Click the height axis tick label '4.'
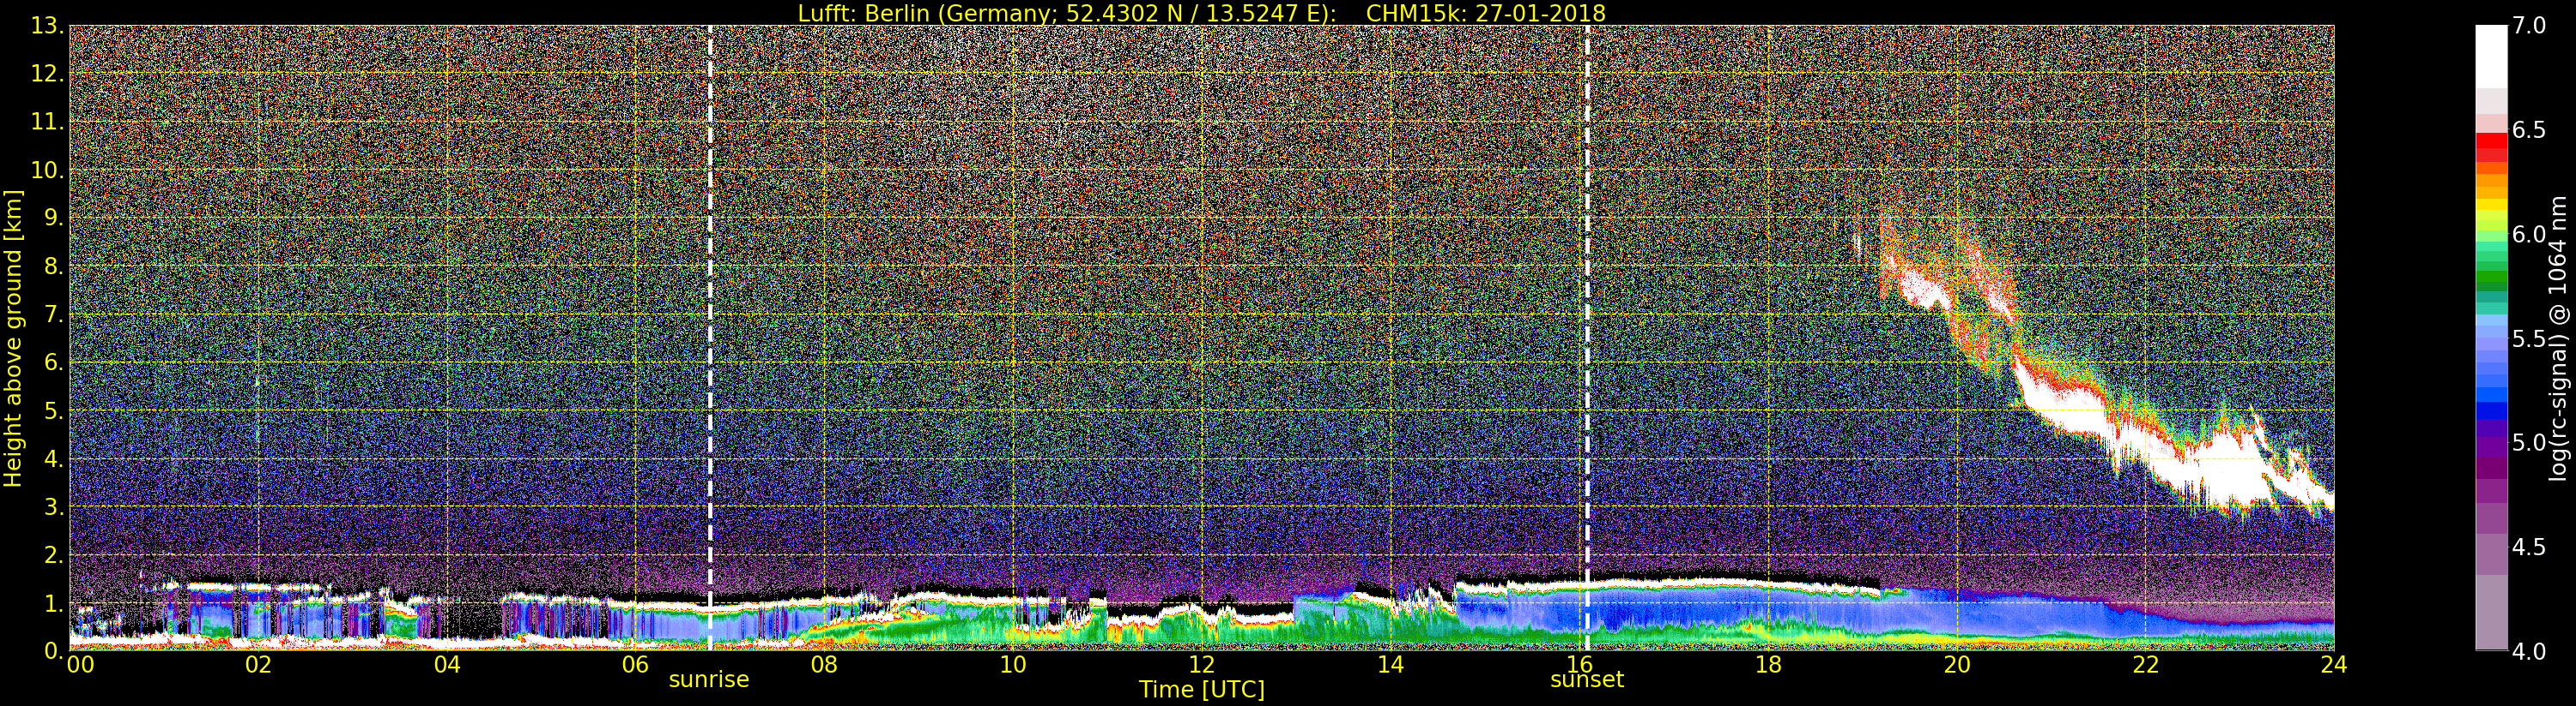 [x=54, y=458]
